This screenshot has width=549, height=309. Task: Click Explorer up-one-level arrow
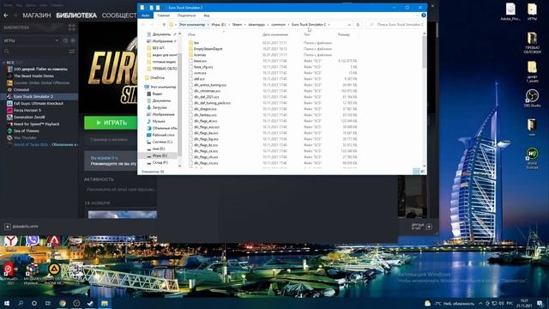[x=164, y=25]
